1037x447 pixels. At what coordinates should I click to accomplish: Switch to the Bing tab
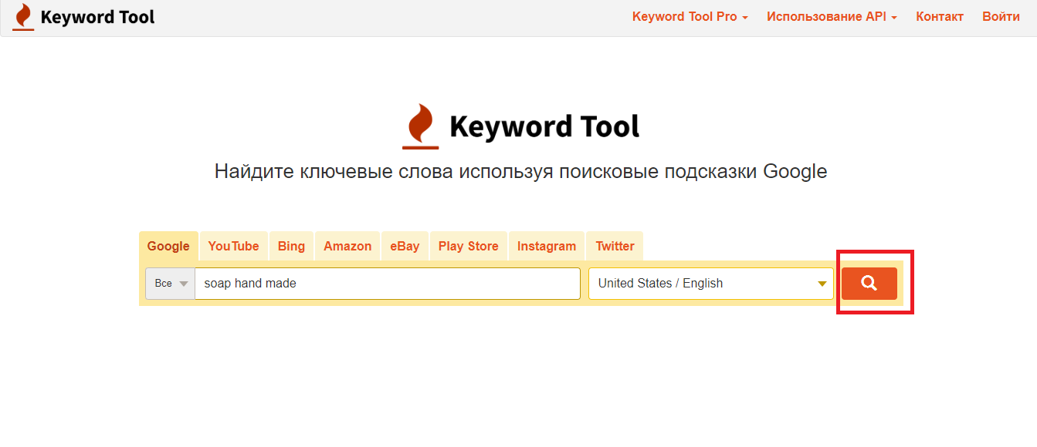tap(291, 247)
